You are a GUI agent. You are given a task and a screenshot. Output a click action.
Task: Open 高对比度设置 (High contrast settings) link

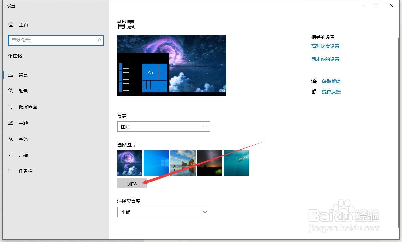click(x=325, y=46)
